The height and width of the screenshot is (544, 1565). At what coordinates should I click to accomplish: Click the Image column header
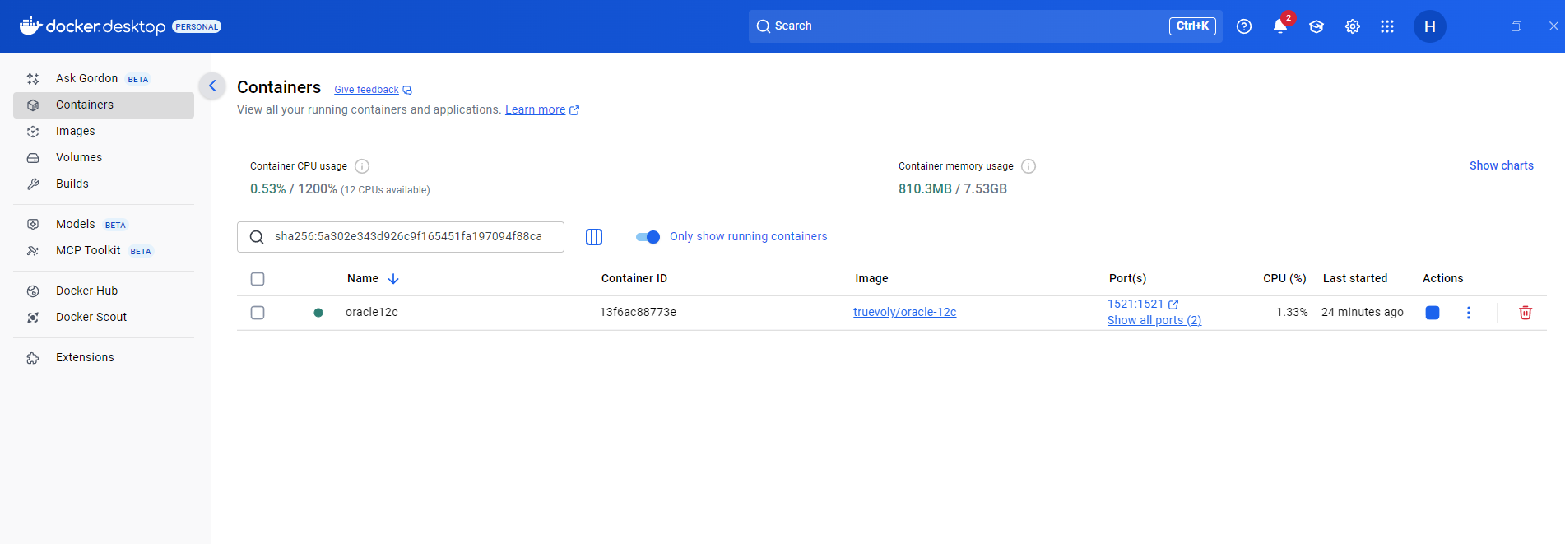871,278
